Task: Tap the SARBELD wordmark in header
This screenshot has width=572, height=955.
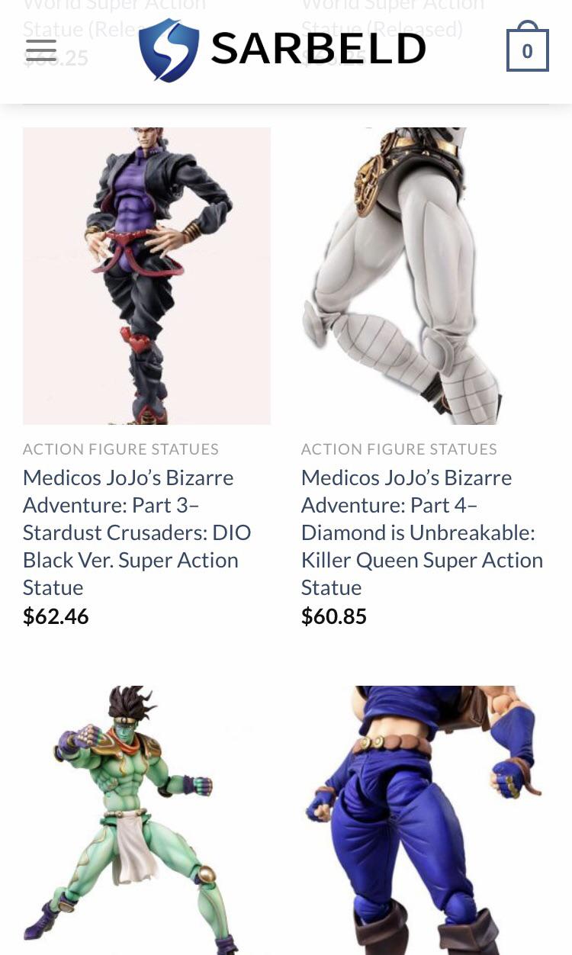Action: tap(318, 50)
